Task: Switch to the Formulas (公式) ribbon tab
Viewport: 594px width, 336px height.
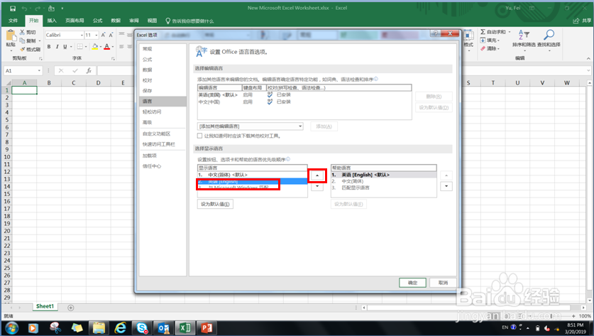Action: pyautogui.click(x=97, y=21)
